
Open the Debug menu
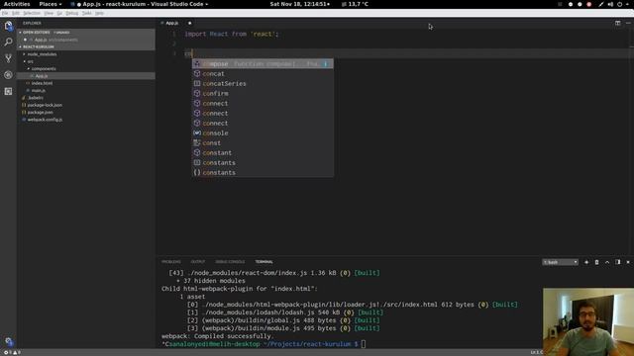point(72,13)
